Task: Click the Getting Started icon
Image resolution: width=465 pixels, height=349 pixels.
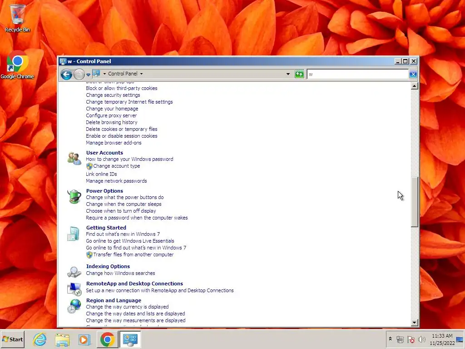Action: coord(73,234)
